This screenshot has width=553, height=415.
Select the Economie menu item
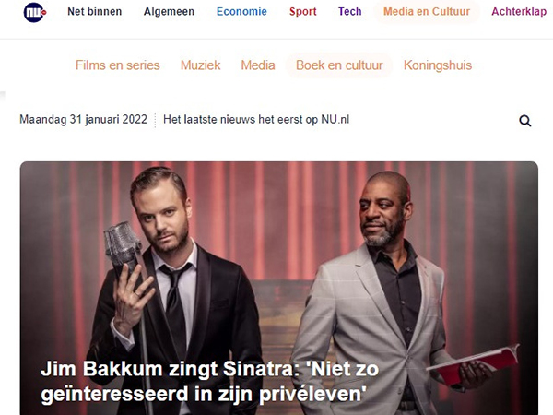(x=241, y=12)
